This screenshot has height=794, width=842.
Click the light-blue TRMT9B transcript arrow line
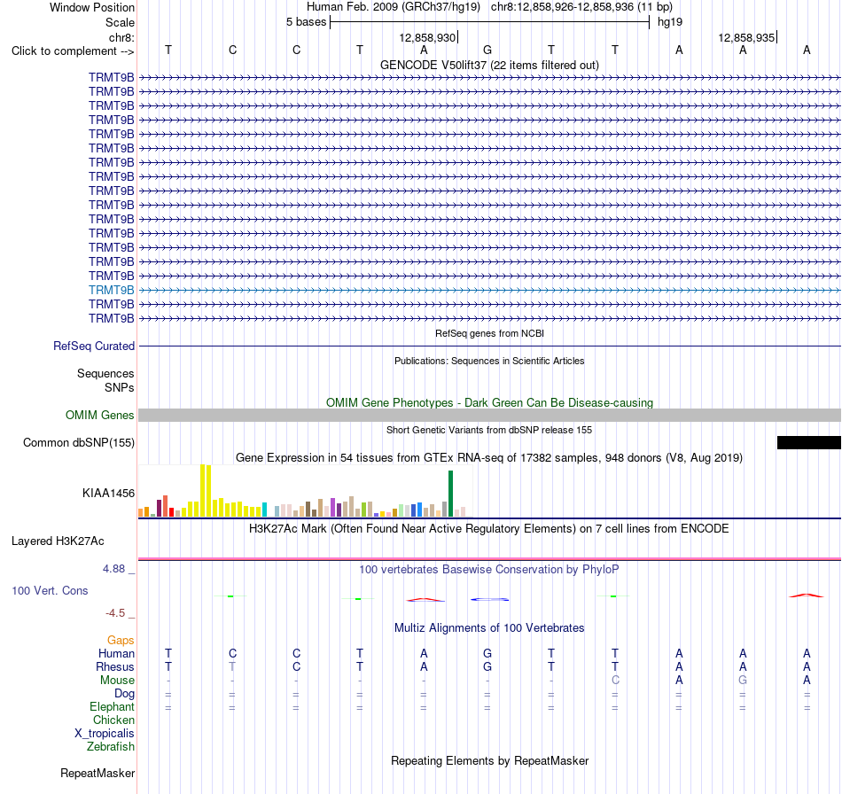[x=489, y=290]
